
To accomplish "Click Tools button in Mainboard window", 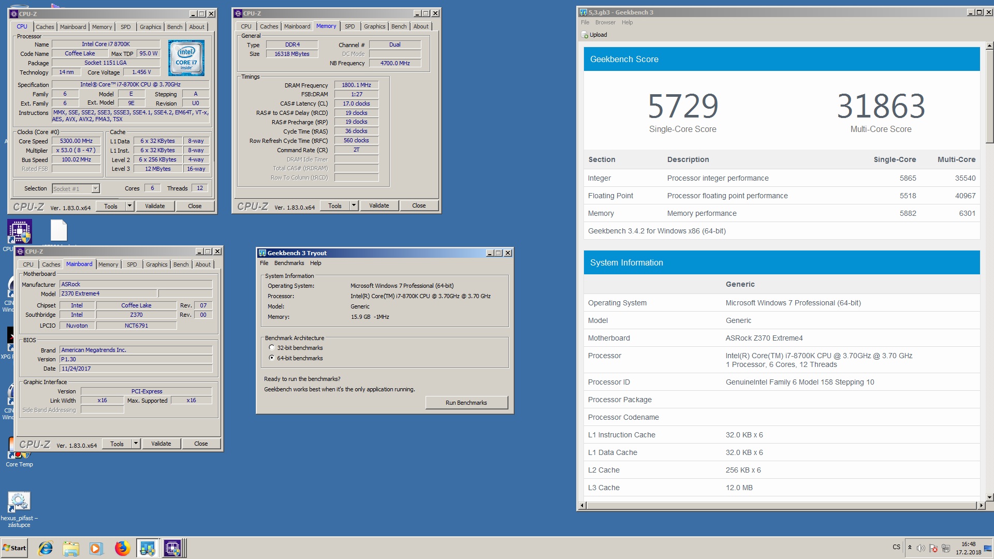I will pos(117,444).
